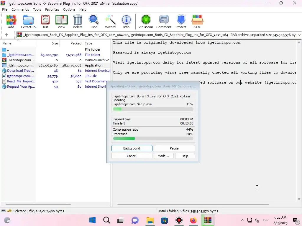This screenshot has height=226, width=302.
Task: Click the comment pane vertical scrollbar
Action: pyautogui.click(x=299, y=121)
